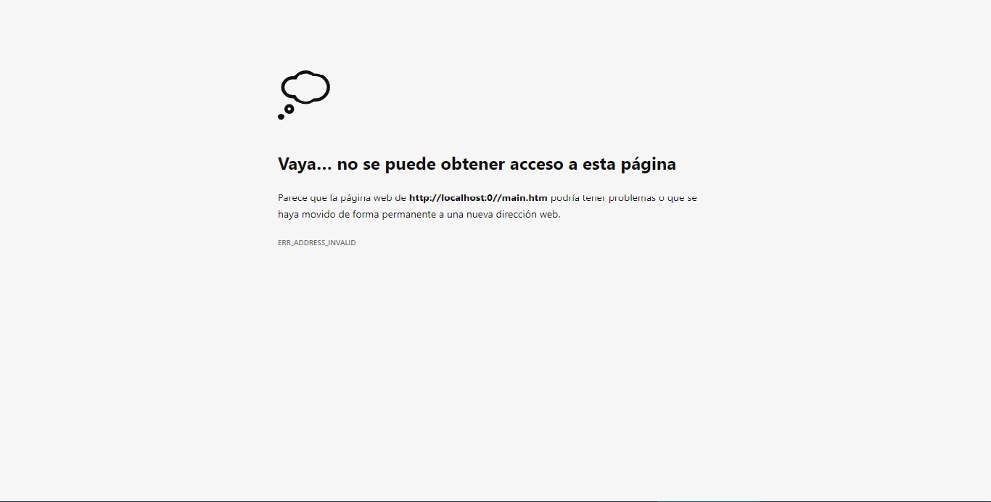Click the small ring below the cloud
The width and height of the screenshot is (991, 502).
click(289, 109)
